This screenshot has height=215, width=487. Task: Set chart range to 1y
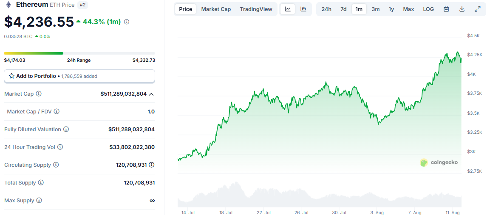391,9
